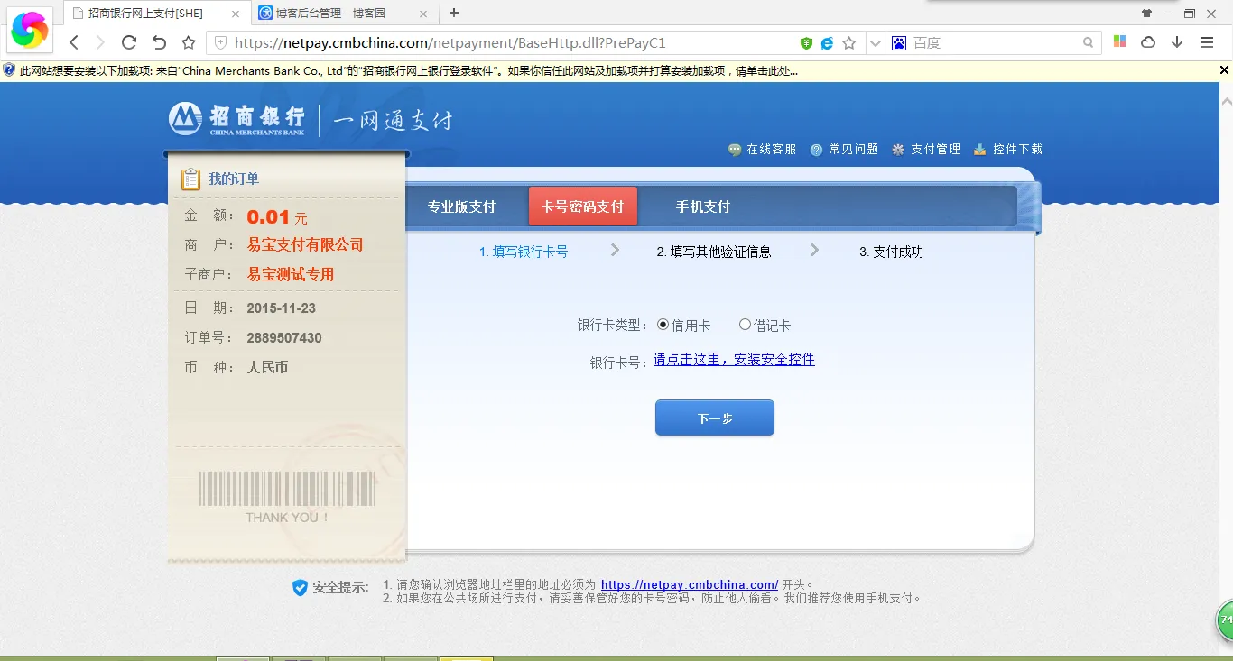Image resolution: width=1233 pixels, height=661 pixels.
Task: Click the IE compatibility mode icon in address bar
Action: pyautogui.click(x=827, y=43)
